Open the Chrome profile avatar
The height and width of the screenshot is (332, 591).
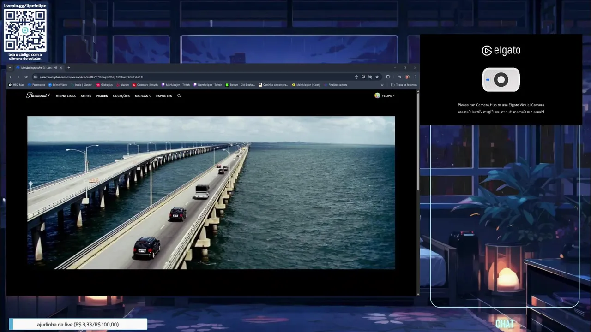407,77
